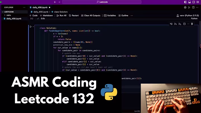This screenshot has width=201, height=113.
Task: Clear All Outputs in the notebook
Action: [91, 16]
